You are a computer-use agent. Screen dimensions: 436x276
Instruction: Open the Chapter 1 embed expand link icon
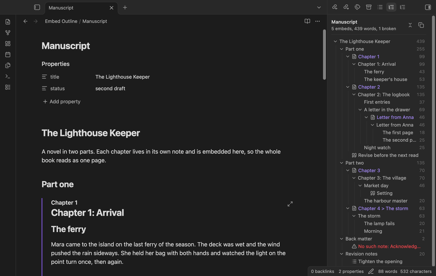[x=290, y=204]
